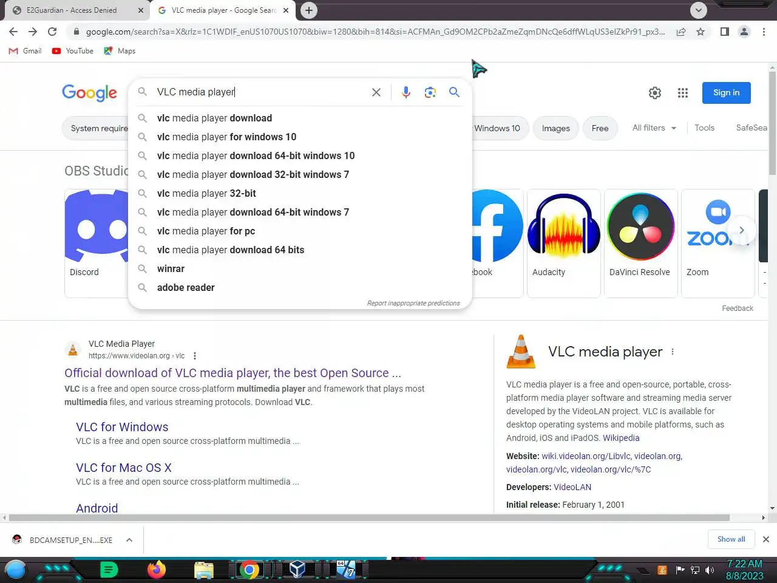The height and width of the screenshot is (583, 777).
Task: Go back with the browser back arrow
Action: click(x=13, y=32)
